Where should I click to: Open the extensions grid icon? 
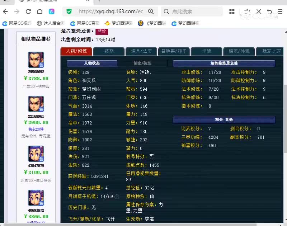coord(232,11)
